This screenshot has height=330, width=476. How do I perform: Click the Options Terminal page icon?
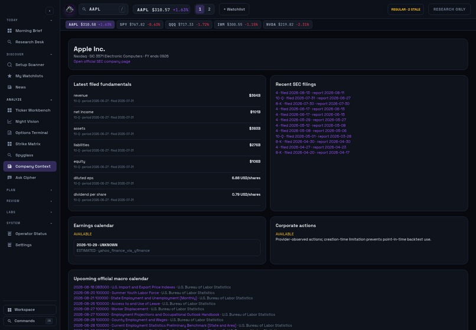pyautogui.click(x=9, y=133)
